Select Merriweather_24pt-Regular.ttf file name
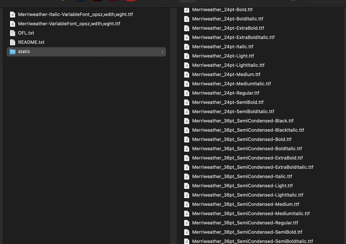Viewport: 346px width, 244px height. [x=226, y=93]
